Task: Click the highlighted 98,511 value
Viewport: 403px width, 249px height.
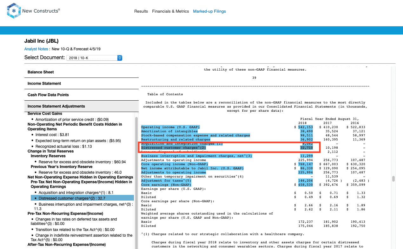Action: [x=307, y=135]
